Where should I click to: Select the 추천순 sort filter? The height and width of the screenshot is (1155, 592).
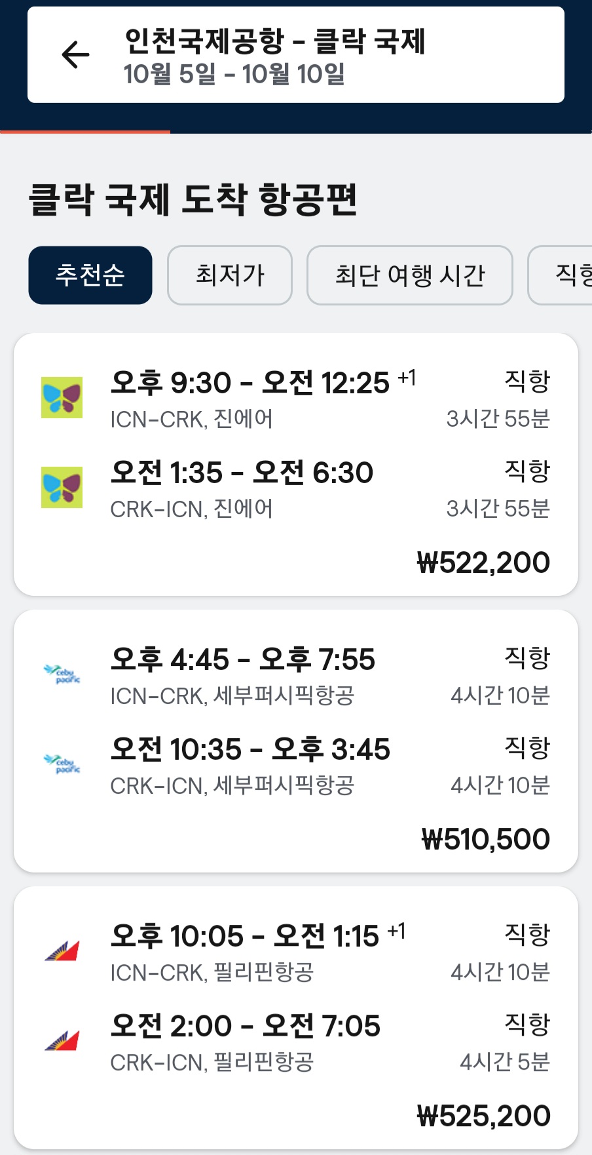(x=90, y=275)
